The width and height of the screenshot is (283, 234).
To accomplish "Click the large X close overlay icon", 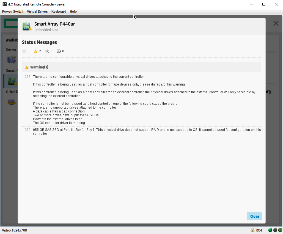I will click(x=276, y=23).
